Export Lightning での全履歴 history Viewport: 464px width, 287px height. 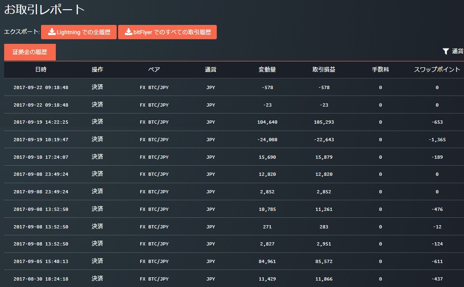tap(79, 32)
